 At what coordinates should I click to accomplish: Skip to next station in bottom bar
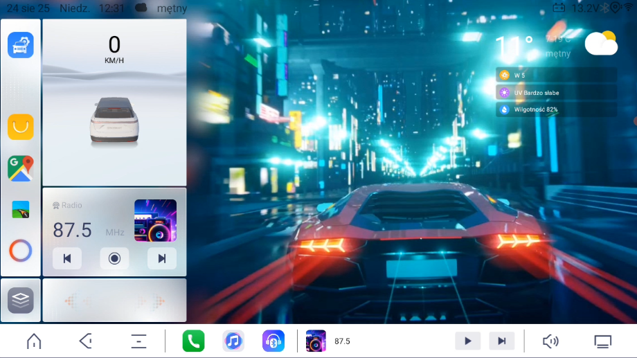coord(502,341)
